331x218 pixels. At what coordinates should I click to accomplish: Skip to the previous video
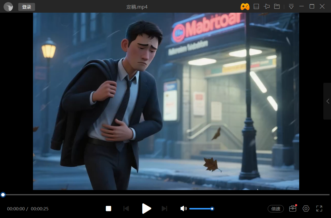tap(126, 209)
